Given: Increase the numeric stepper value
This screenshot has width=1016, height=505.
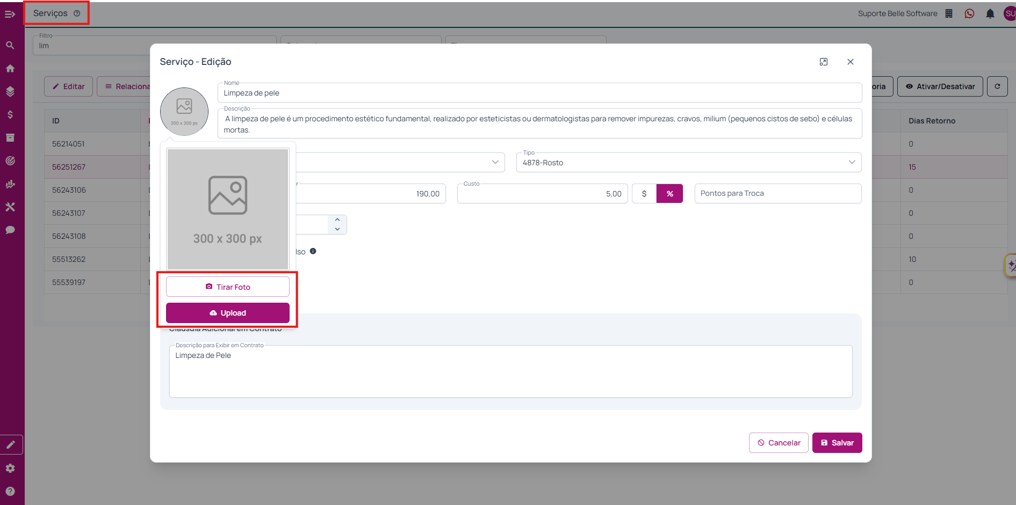Looking at the screenshot, I should click(x=337, y=220).
